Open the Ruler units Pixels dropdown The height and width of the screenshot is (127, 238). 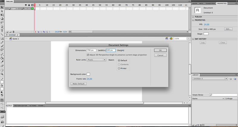[96, 60]
